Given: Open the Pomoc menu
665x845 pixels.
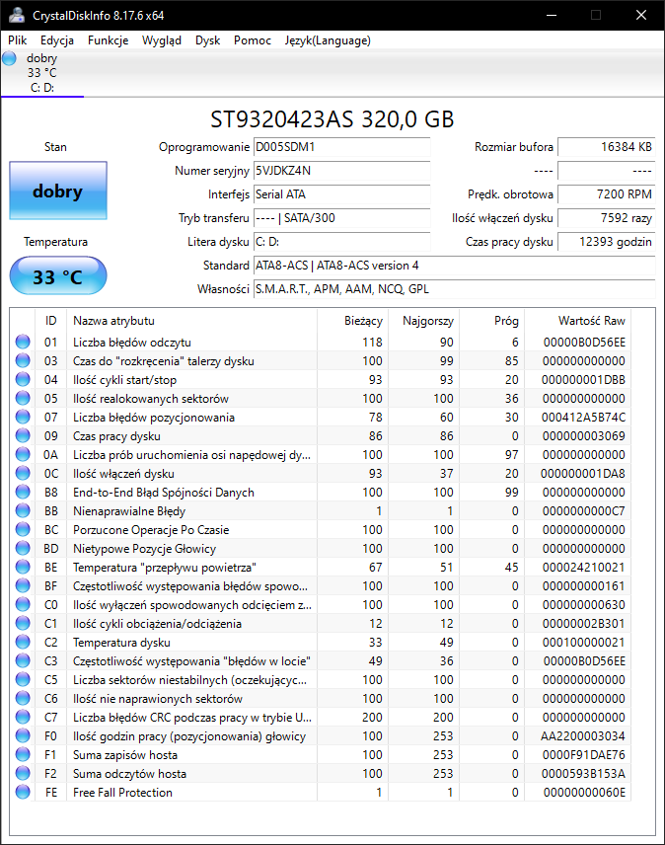Looking at the screenshot, I should tap(253, 40).
